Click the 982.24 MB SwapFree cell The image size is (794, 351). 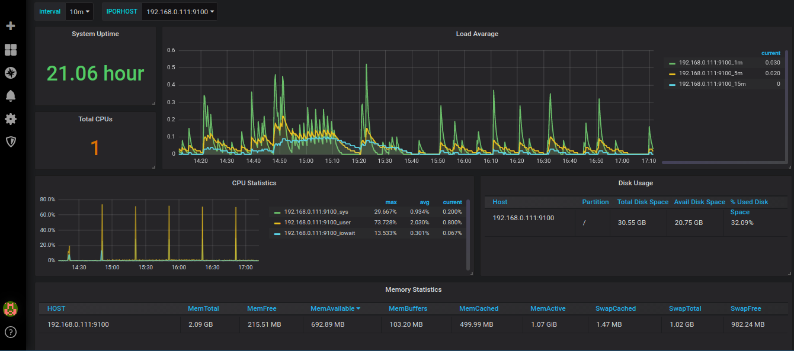748,324
